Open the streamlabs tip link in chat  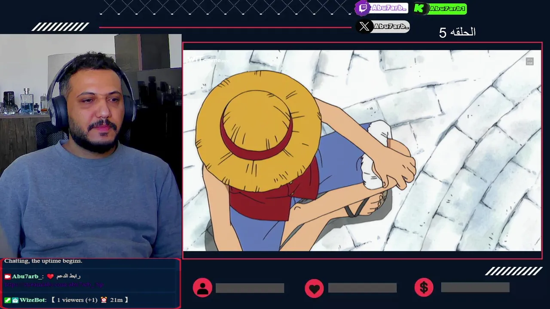[54, 285]
